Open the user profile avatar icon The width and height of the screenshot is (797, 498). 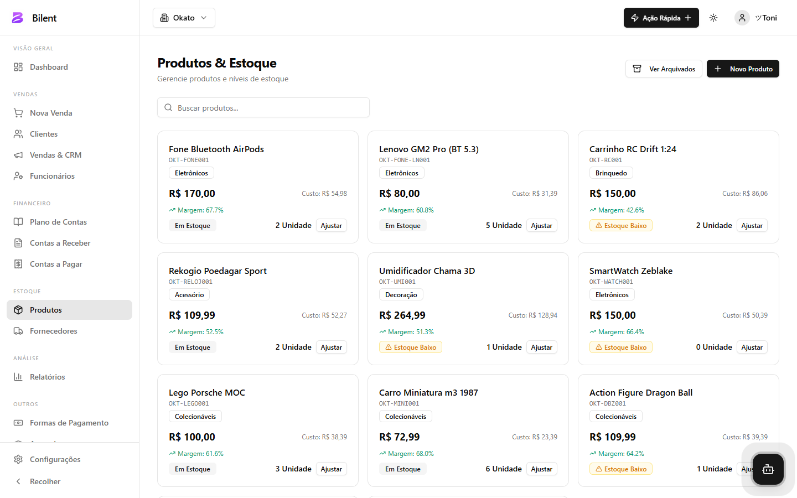coord(742,18)
